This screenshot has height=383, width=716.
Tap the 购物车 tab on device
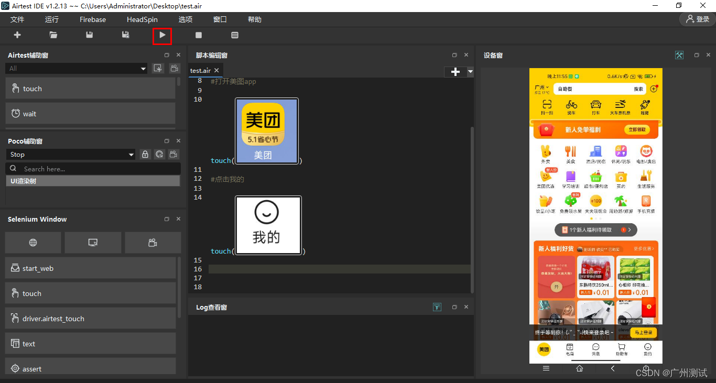pyautogui.click(x=622, y=349)
